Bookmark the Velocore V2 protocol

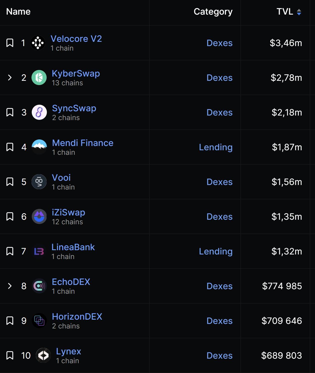[10, 43]
